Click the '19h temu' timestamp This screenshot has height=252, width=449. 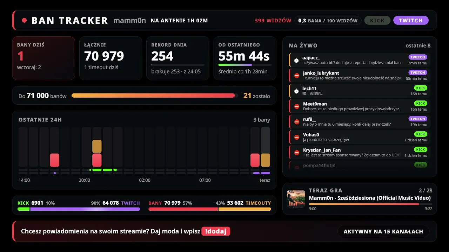point(419,125)
